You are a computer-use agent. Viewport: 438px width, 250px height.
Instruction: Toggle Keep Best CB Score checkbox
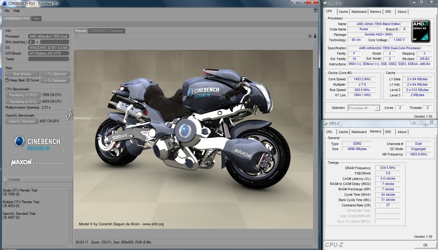[7, 80]
